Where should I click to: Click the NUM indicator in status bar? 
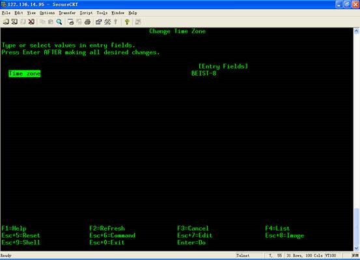(x=355, y=255)
